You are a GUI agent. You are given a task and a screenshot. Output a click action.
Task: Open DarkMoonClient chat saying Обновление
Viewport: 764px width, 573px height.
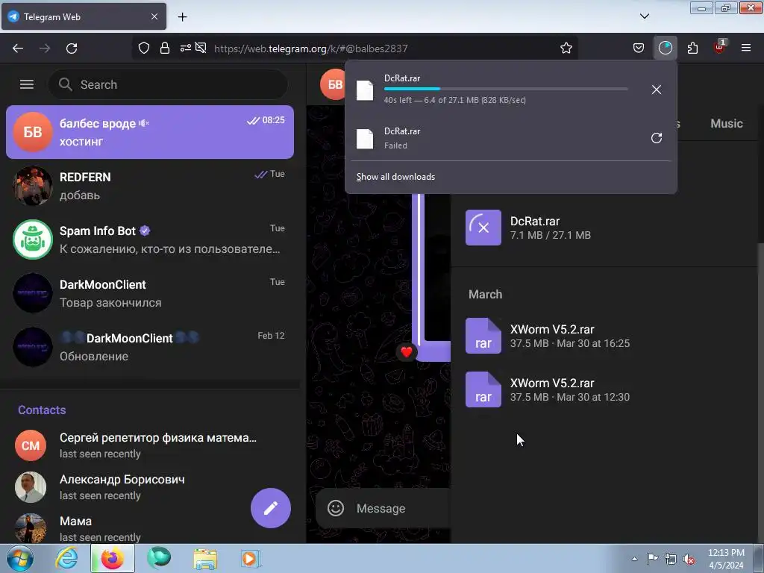coord(149,346)
